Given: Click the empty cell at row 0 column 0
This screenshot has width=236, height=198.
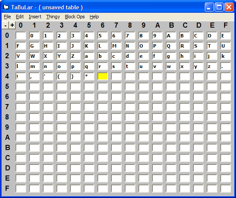Looking at the screenshot, I should click(x=20, y=36).
